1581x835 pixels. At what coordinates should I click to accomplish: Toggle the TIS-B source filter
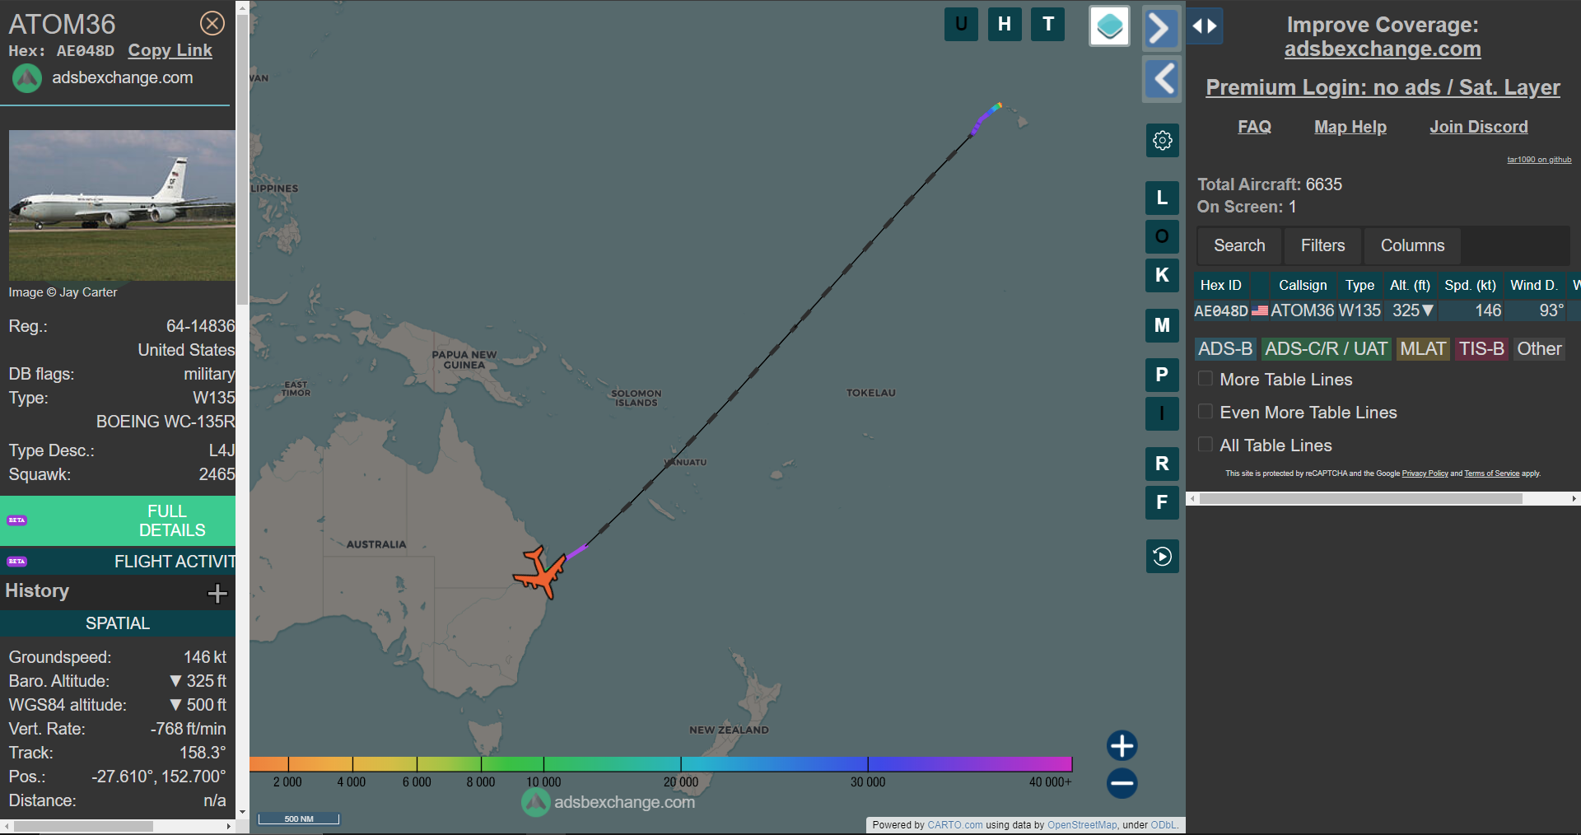pos(1481,349)
